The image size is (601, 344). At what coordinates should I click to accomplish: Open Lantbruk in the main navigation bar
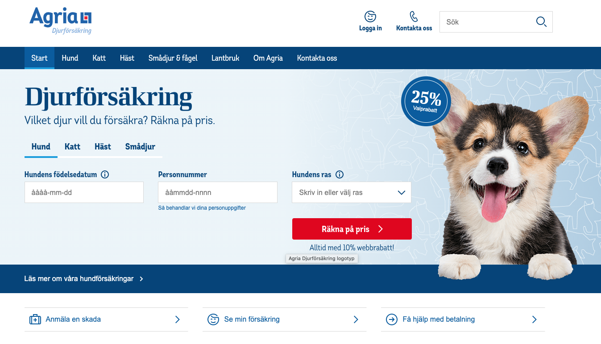(x=225, y=58)
